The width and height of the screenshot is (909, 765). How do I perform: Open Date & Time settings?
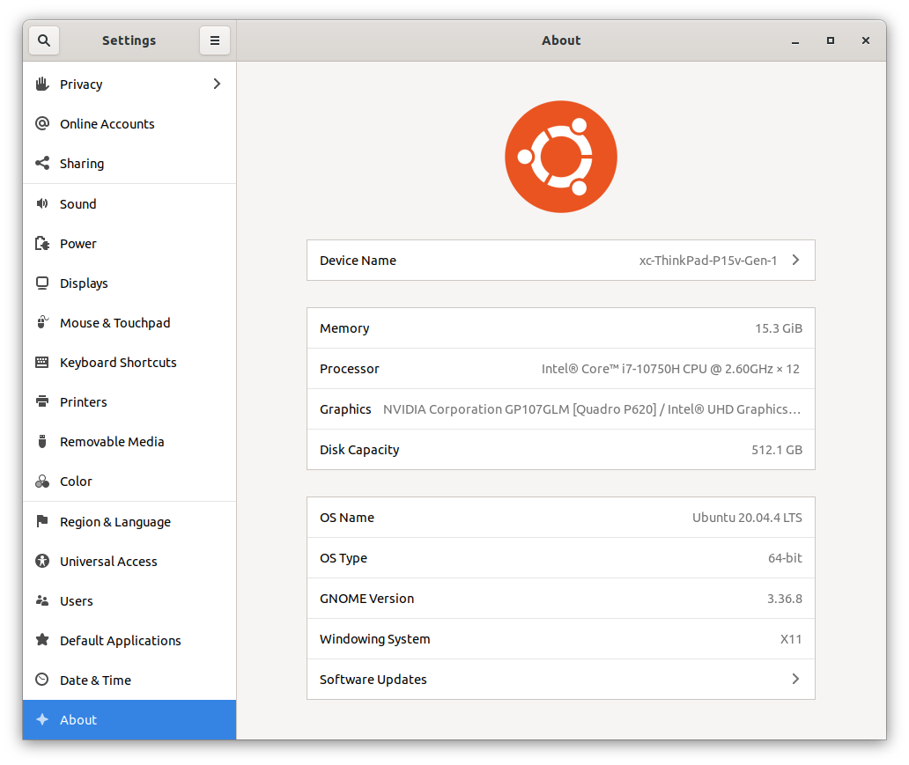129,680
